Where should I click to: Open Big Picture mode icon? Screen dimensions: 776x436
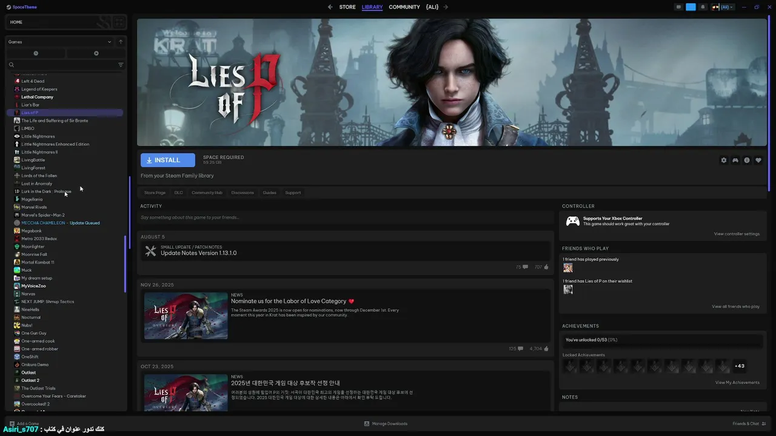coord(678,7)
